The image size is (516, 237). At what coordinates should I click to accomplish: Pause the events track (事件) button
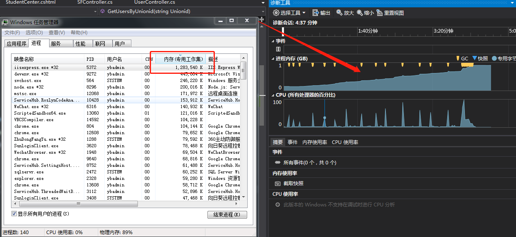278,49
